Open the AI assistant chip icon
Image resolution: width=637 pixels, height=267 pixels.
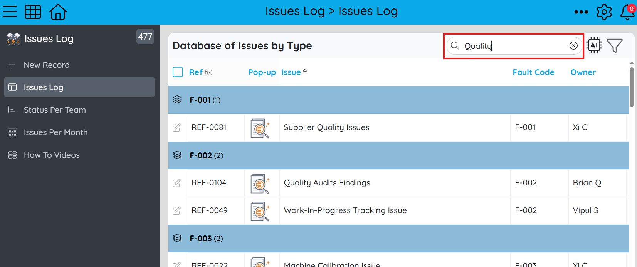[594, 45]
